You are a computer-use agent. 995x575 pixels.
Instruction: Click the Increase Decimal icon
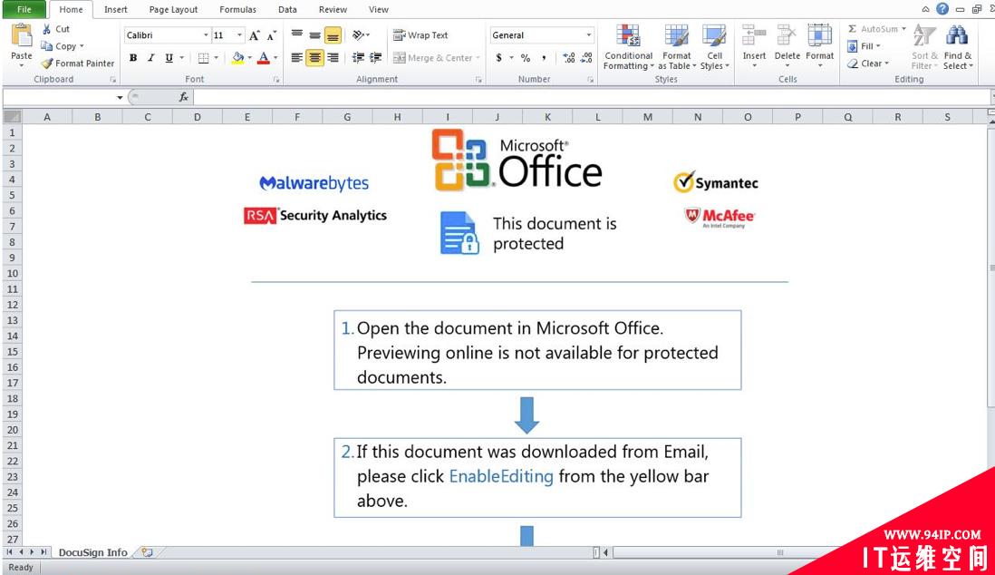tap(568, 58)
